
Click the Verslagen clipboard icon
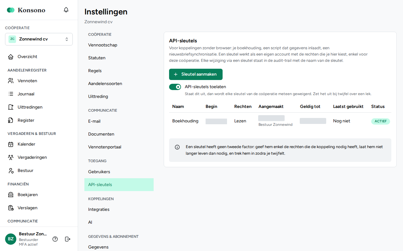click(11, 208)
